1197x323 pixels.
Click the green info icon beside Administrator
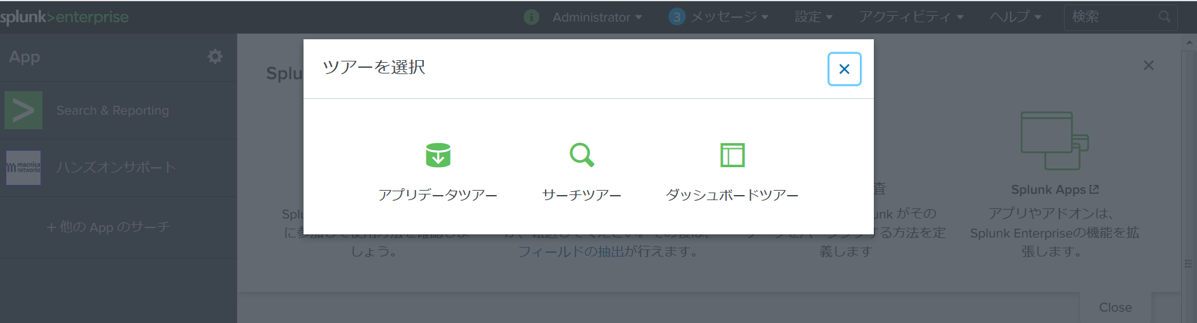[x=531, y=17]
